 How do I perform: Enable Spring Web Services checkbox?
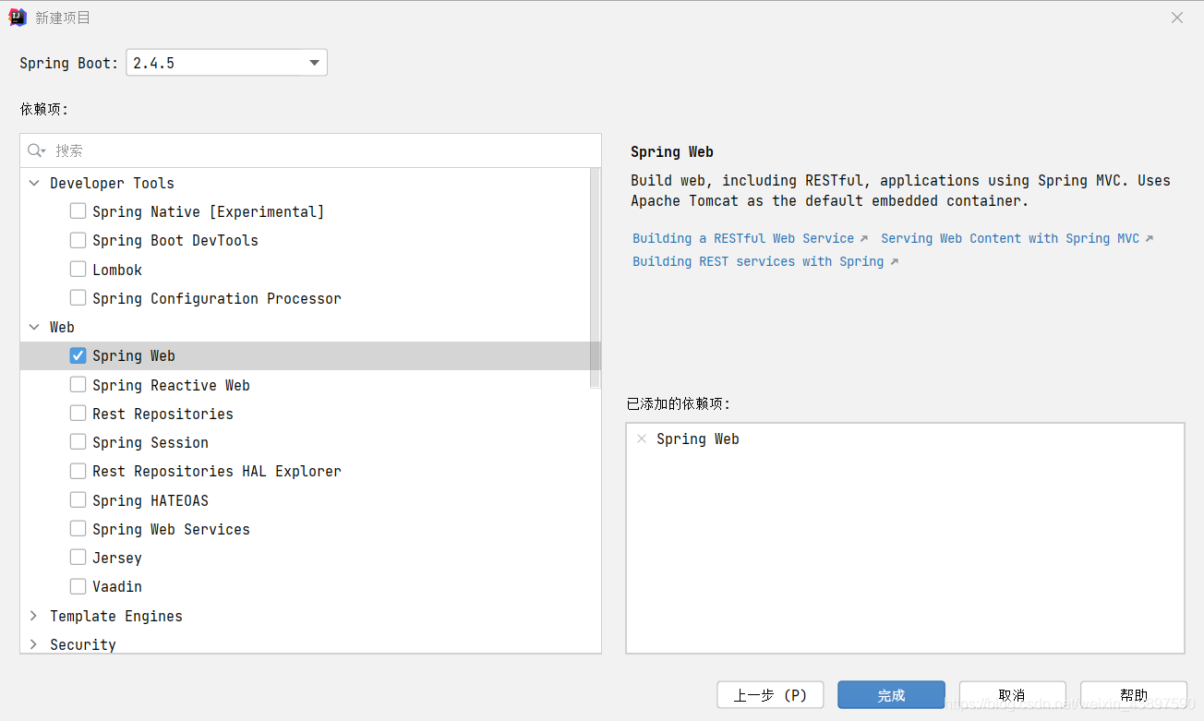click(x=78, y=529)
